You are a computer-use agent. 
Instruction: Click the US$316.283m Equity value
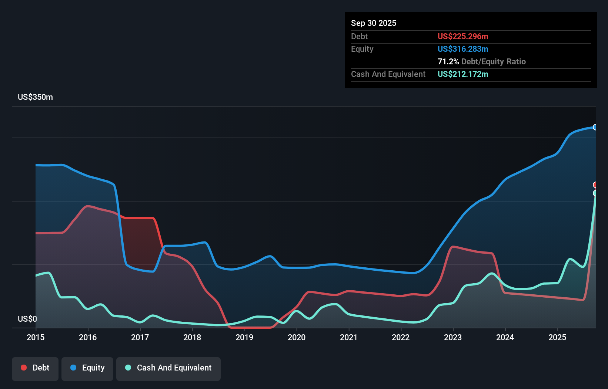pos(463,49)
